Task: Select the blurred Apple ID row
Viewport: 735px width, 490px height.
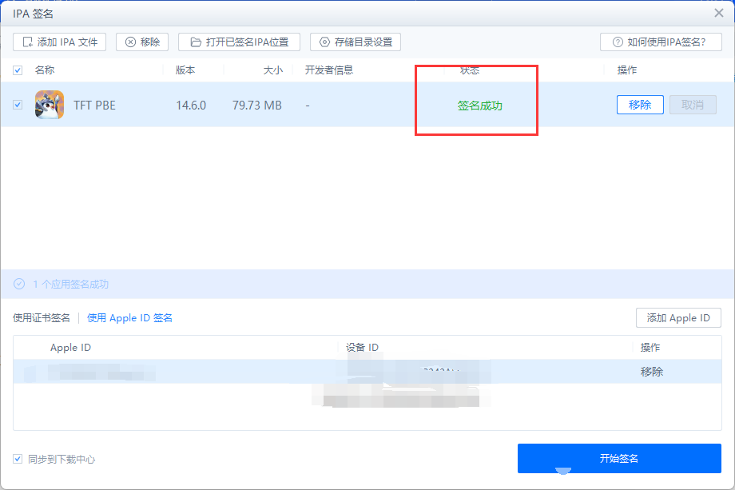Action: pos(367,372)
